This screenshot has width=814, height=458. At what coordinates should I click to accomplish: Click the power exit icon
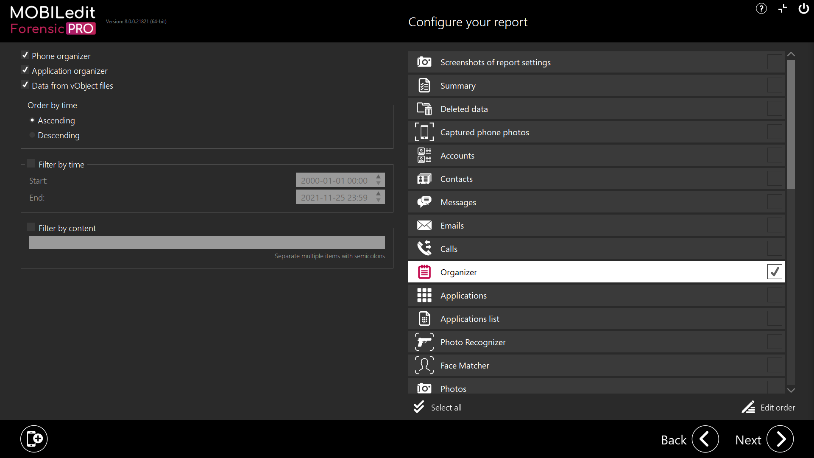(x=803, y=8)
